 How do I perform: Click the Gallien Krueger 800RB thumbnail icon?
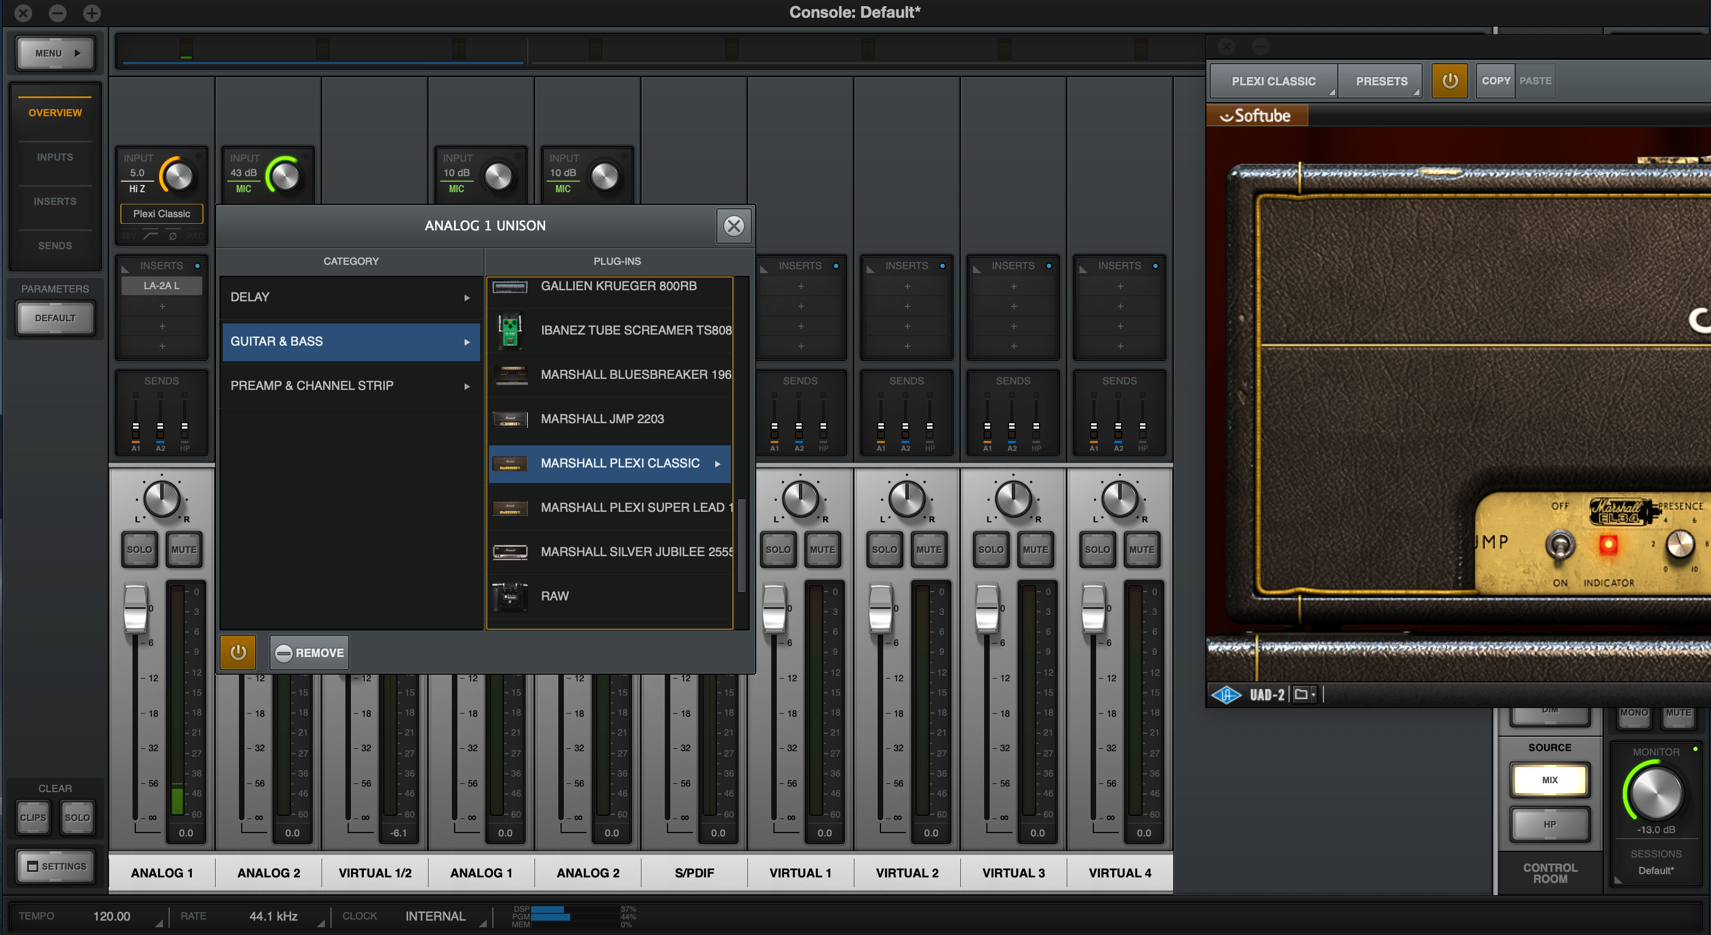[x=510, y=286]
